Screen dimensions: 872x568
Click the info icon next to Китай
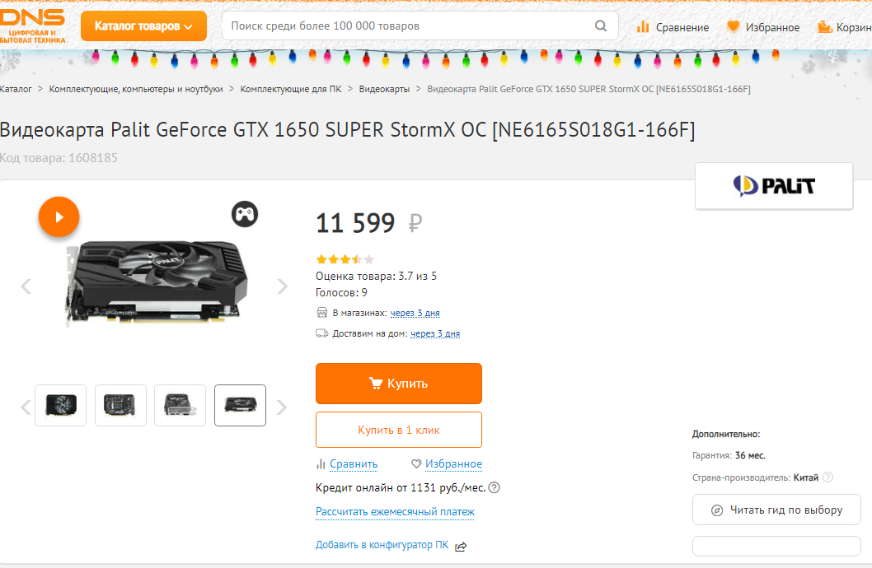827,477
